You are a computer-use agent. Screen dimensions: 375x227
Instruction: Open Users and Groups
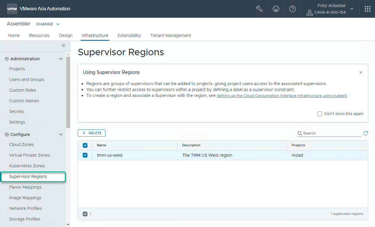tap(27, 80)
